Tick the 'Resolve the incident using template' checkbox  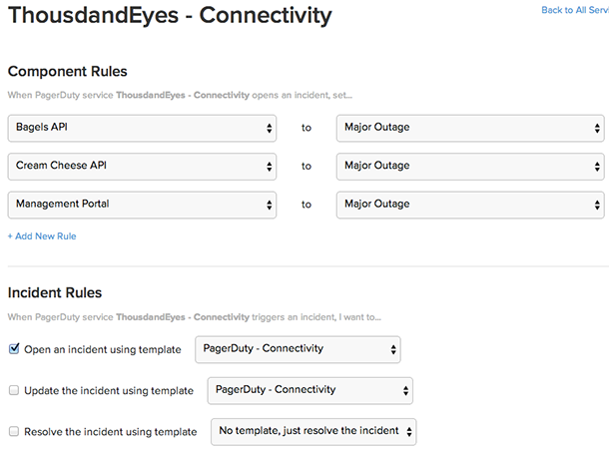(x=14, y=431)
